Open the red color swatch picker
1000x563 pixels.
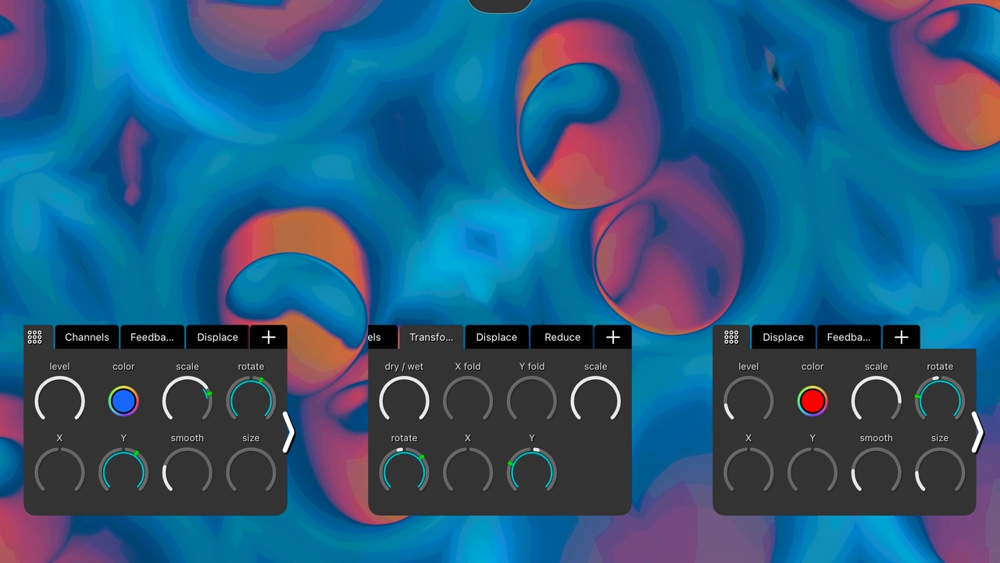click(812, 401)
